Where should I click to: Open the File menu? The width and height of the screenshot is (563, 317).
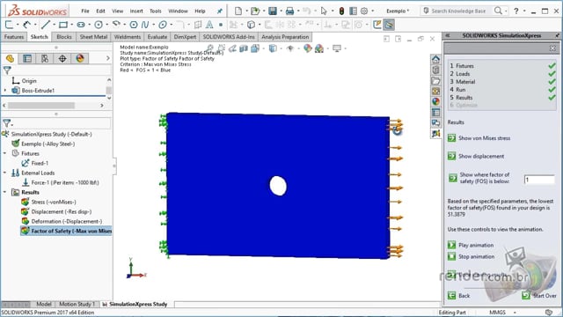85,11
